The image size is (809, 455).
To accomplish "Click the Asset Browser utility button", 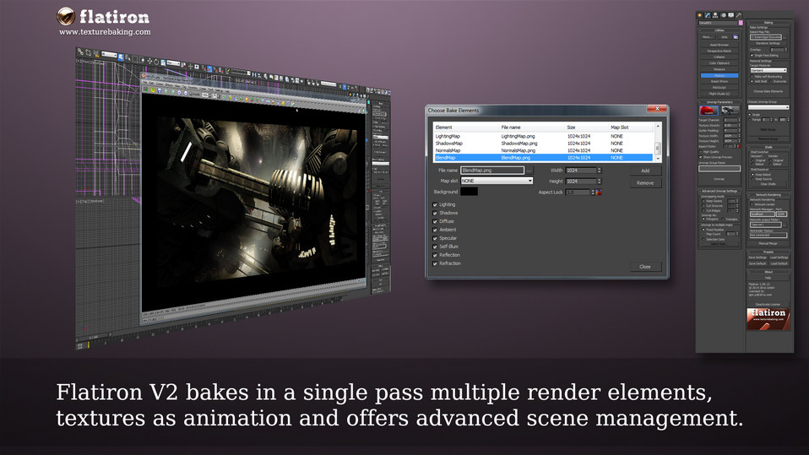I will (x=719, y=45).
